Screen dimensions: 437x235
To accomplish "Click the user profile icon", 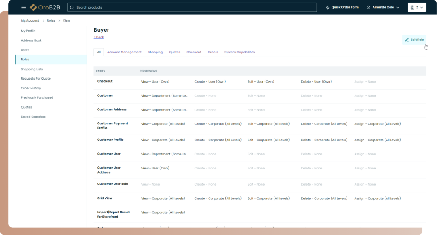I will [369, 7].
